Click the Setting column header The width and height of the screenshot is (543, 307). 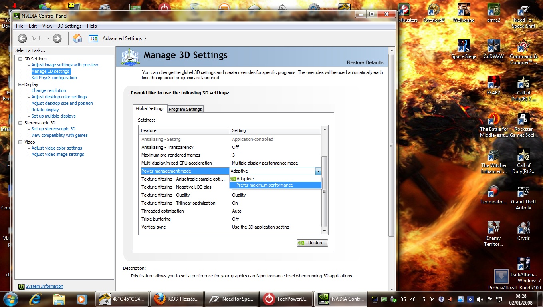click(x=275, y=130)
